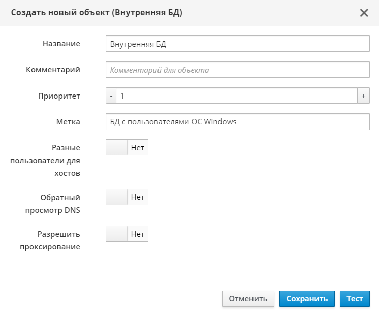Enable the Обратный просмотр DNS switch
379x316 pixels.
click(127, 197)
